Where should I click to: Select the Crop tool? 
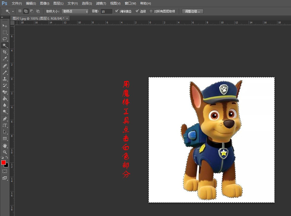pos(5,52)
